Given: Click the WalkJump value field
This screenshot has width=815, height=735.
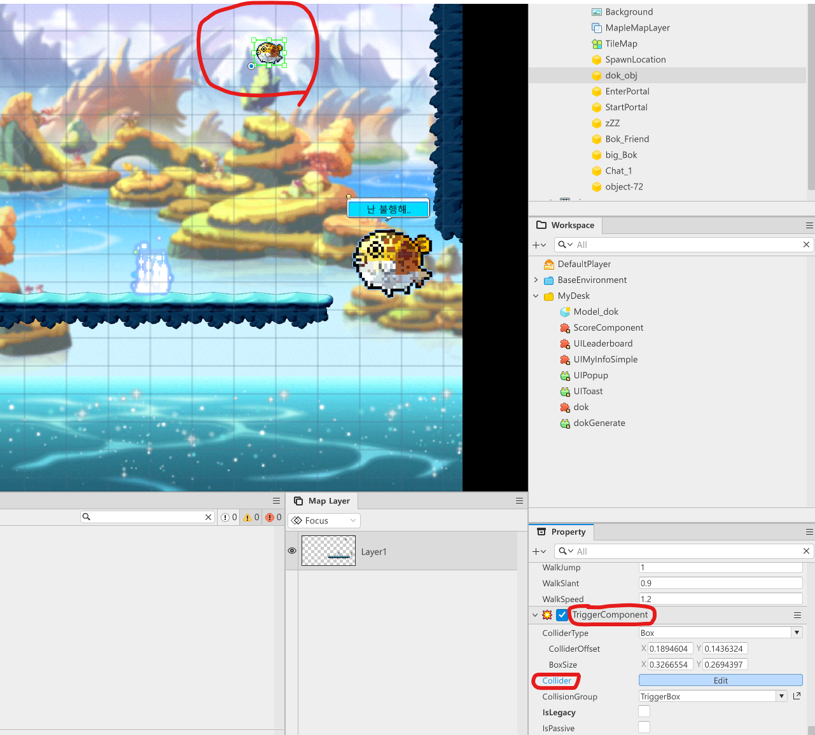Looking at the screenshot, I should pyautogui.click(x=721, y=567).
